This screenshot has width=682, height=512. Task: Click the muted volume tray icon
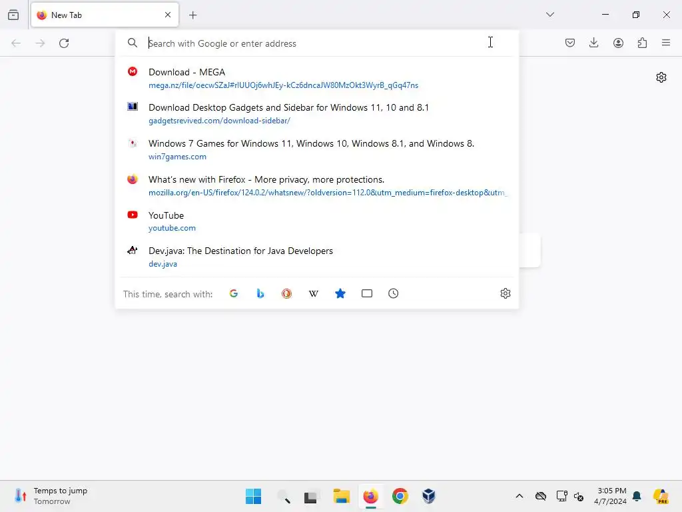(579, 496)
